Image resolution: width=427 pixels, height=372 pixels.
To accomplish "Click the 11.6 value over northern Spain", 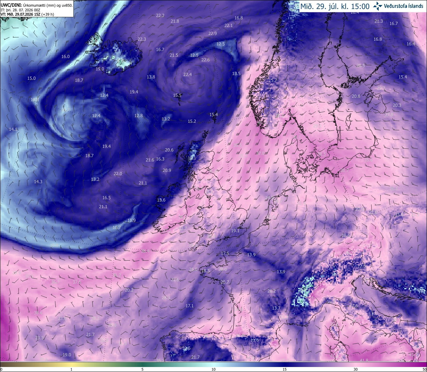I will pos(255,340).
